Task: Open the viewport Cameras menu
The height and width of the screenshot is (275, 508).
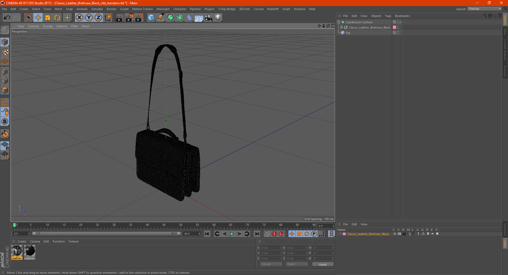Action: (x=33, y=26)
